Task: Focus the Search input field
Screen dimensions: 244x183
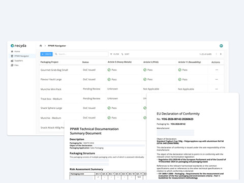Action: pyautogui.click(x=81, y=54)
